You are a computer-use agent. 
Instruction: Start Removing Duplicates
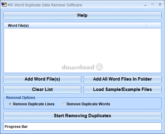point(82,116)
